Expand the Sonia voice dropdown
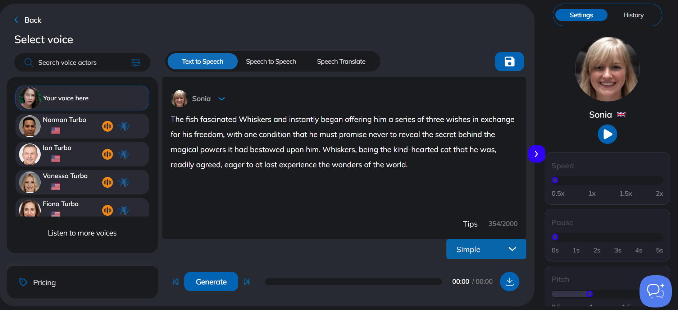This screenshot has width=678, height=310. coord(222,99)
